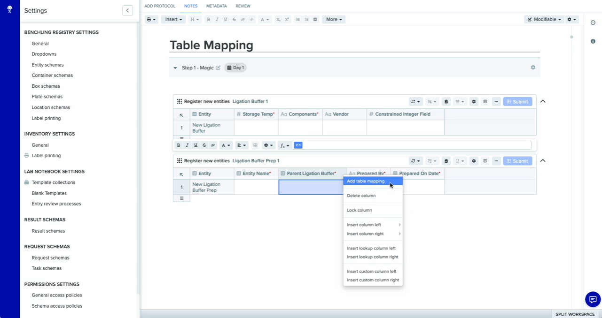Click the clipboard icon on Ligation Buffer 1 table
The height and width of the screenshot is (318, 602).
[x=446, y=102]
